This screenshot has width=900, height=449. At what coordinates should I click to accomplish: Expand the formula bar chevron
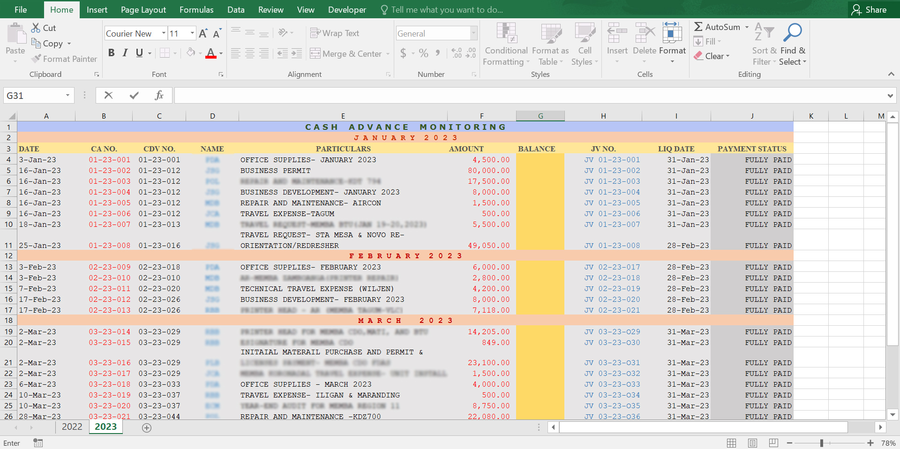(890, 96)
